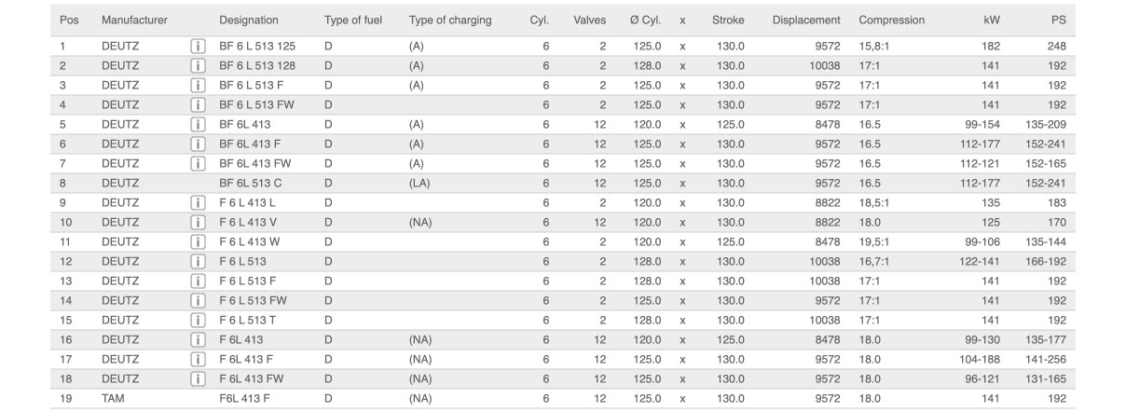Click BF 6L 513 C designation
Screen dimensions: 1126x412
[250, 183]
